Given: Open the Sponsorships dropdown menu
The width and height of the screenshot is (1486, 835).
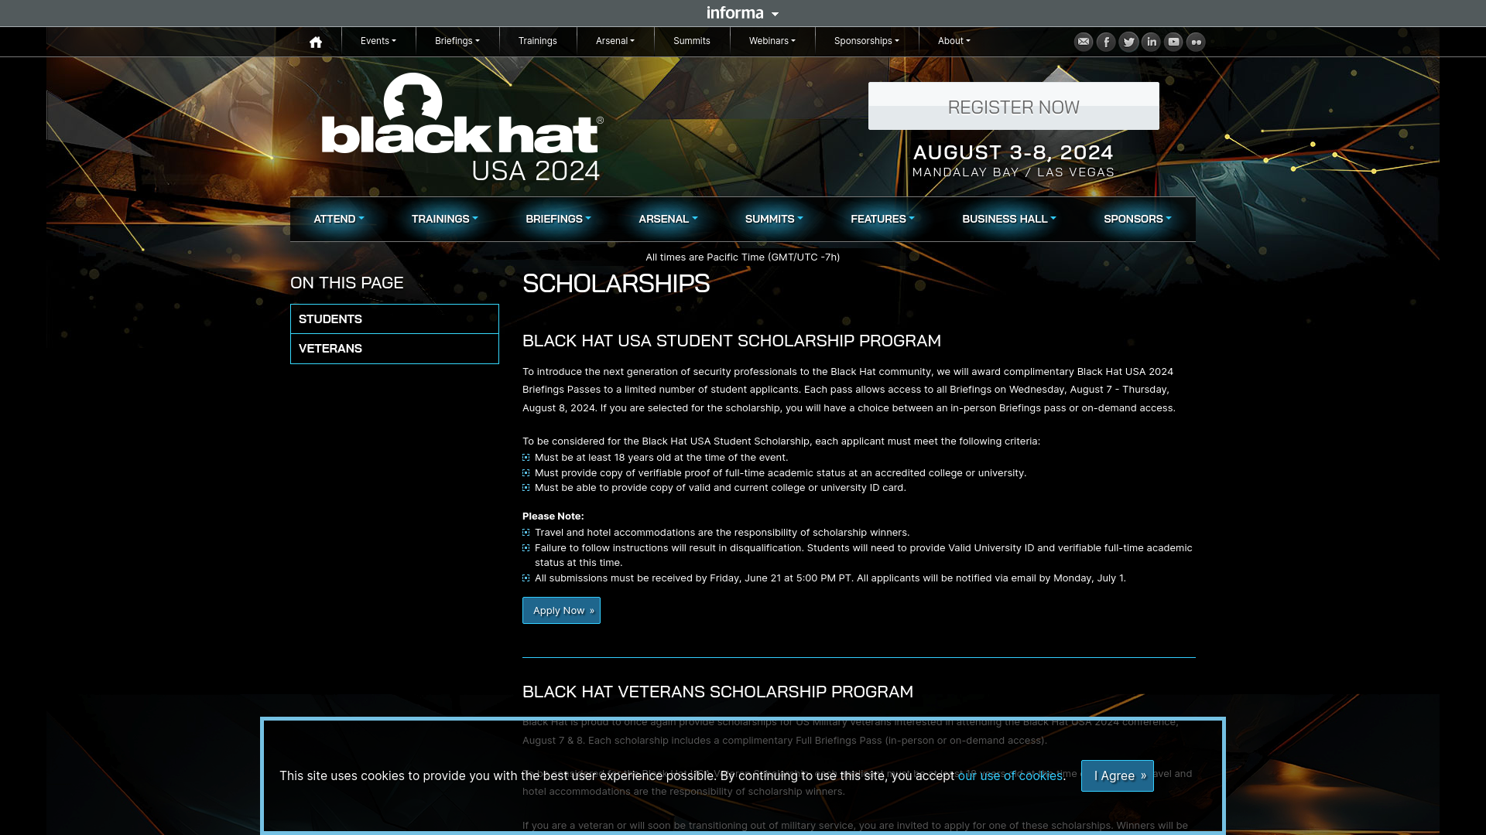Looking at the screenshot, I should pyautogui.click(x=867, y=41).
